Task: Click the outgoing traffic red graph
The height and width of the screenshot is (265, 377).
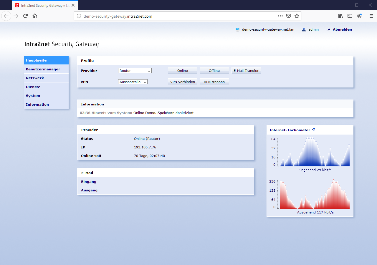Action: click(315, 194)
